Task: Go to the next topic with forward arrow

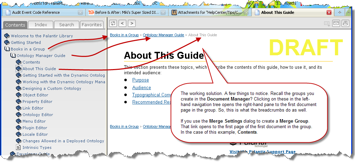Action: click(x=132, y=23)
